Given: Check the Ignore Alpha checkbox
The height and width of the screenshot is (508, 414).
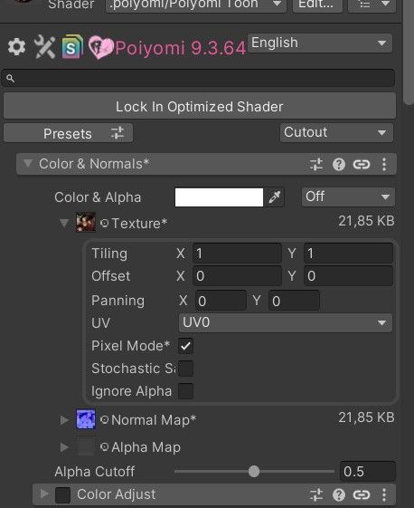Looking at the screenshot, I should [x=186, y=391].
